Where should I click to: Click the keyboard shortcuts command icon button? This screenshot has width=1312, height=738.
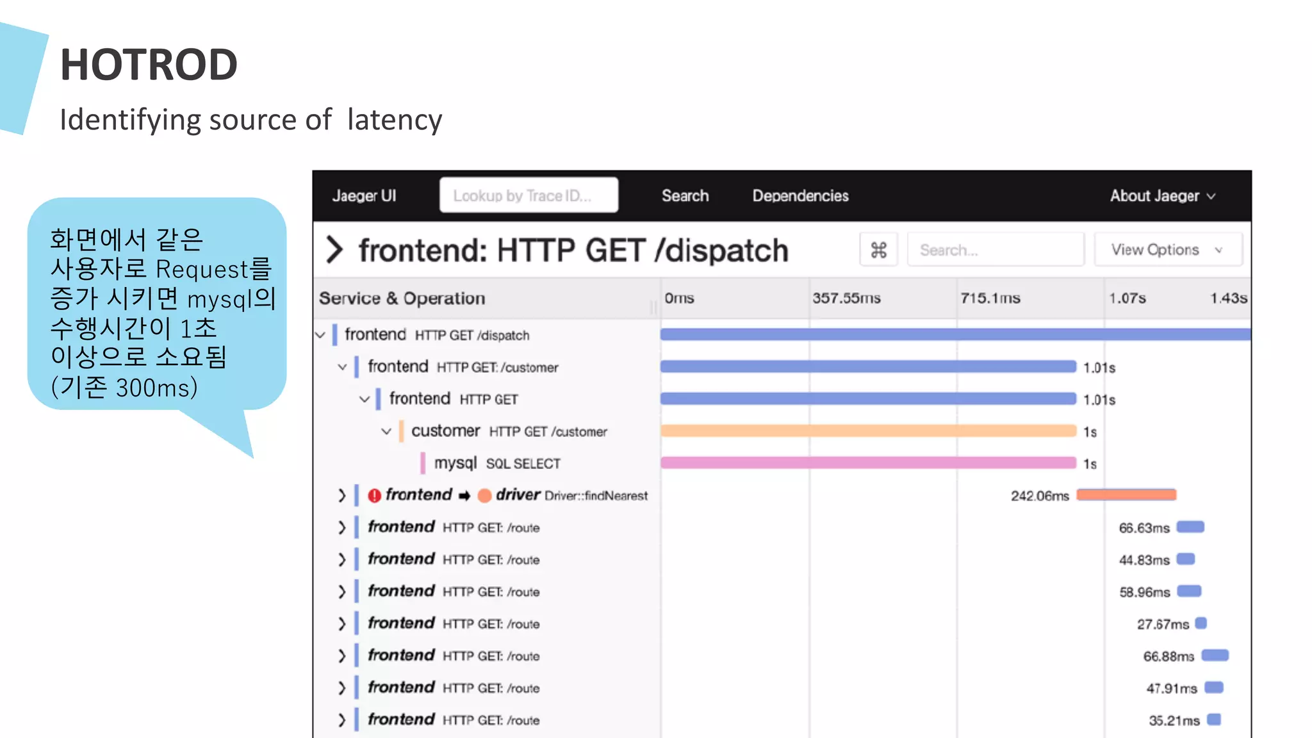(878, 250)
